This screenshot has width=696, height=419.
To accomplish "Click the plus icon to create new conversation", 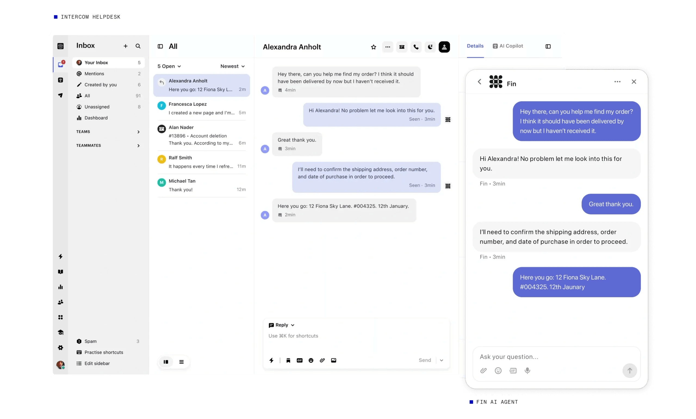I will pos(125,46).
